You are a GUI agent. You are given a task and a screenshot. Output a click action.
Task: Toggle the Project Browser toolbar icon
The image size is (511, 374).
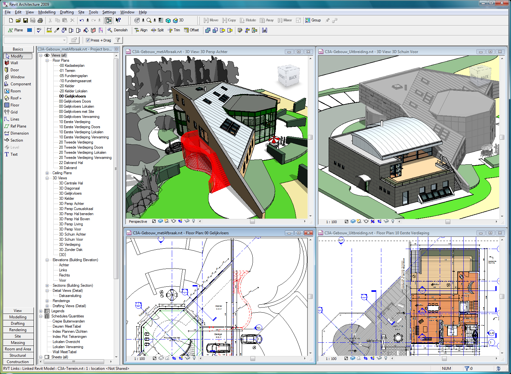click(x=109, y=20)
